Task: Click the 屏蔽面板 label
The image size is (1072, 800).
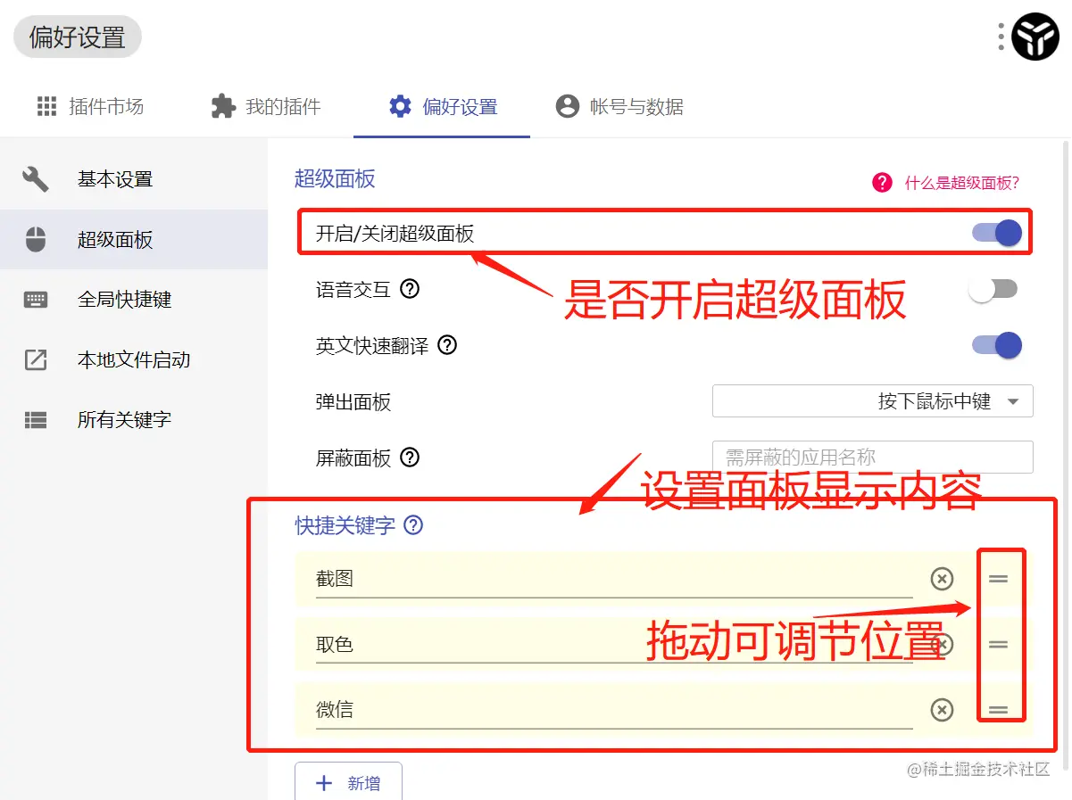Action: pos(353,458)
